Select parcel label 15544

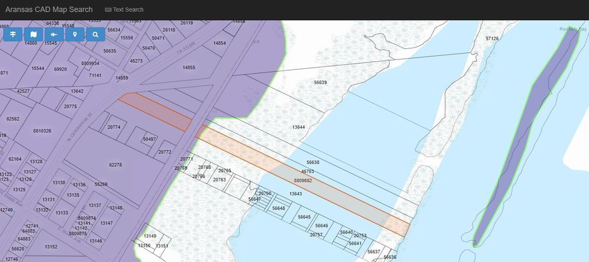[38, 69]
